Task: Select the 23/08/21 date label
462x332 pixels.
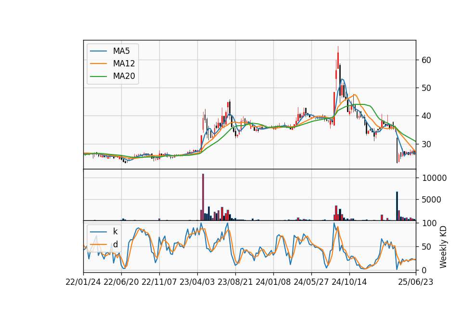Action: (235, 282)
